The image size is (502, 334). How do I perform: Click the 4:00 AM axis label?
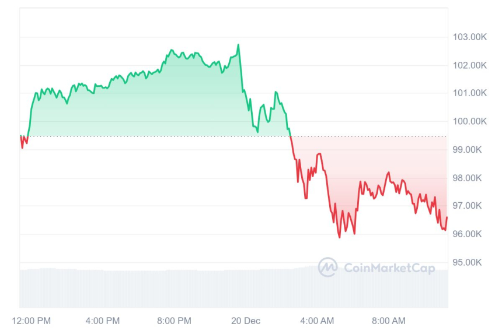(317, 321)
